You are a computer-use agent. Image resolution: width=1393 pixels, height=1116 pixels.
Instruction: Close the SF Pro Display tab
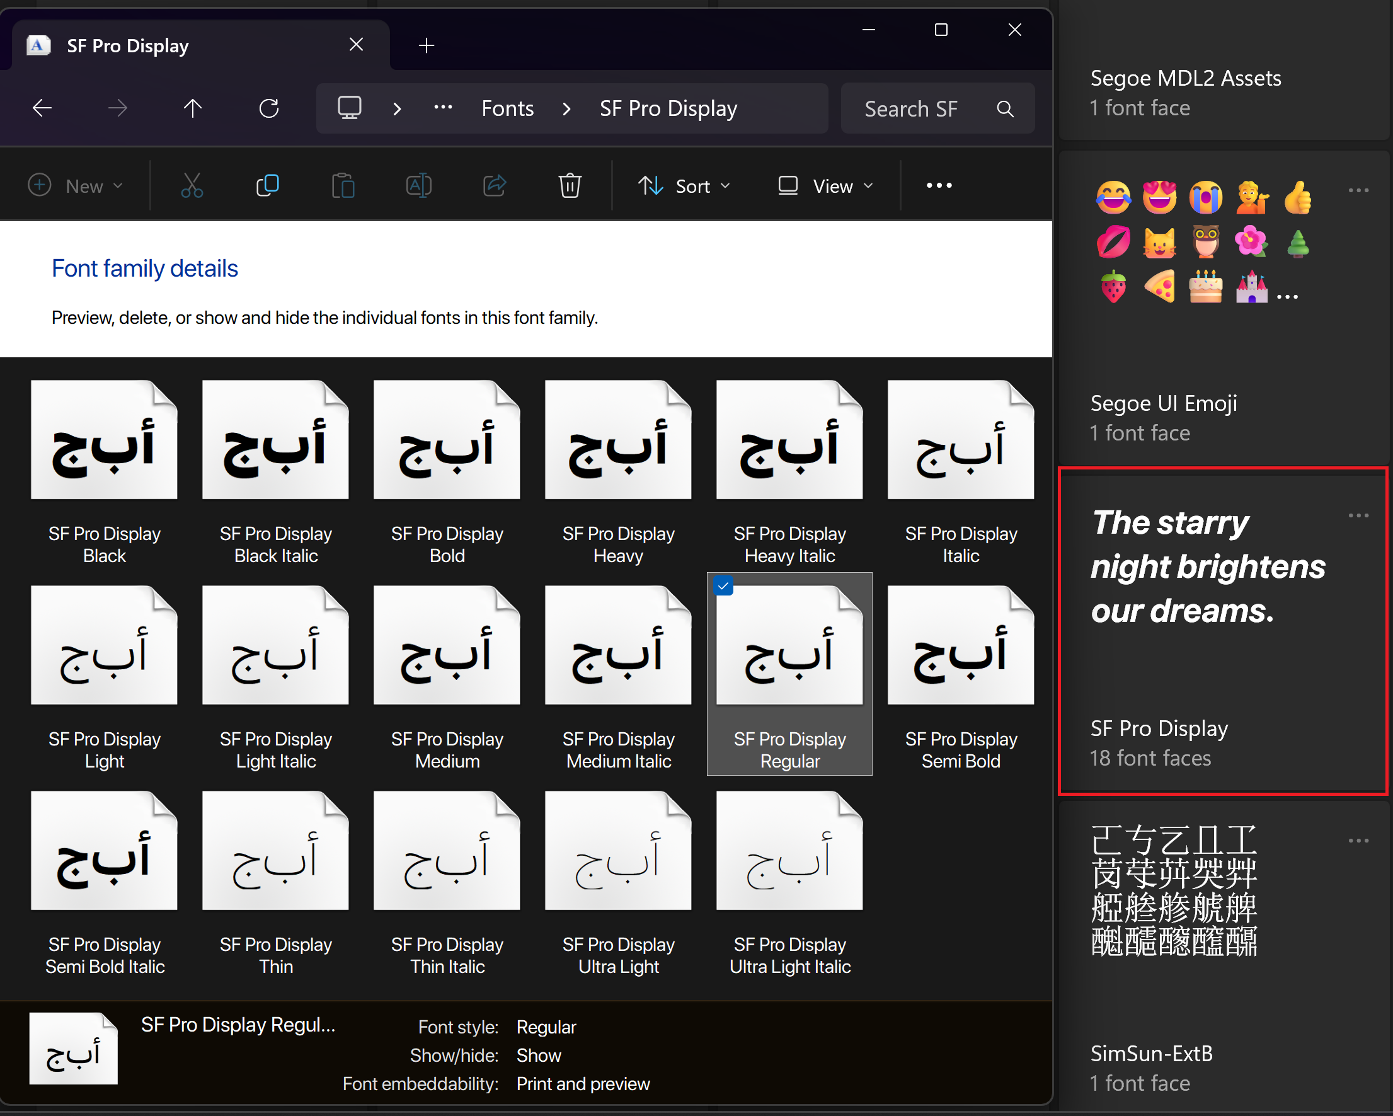coord(356,45)
